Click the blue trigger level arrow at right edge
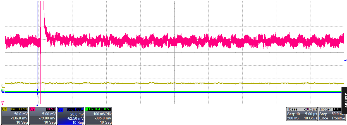This screenshot has width=347, height=125. click(x=345, y=60)
